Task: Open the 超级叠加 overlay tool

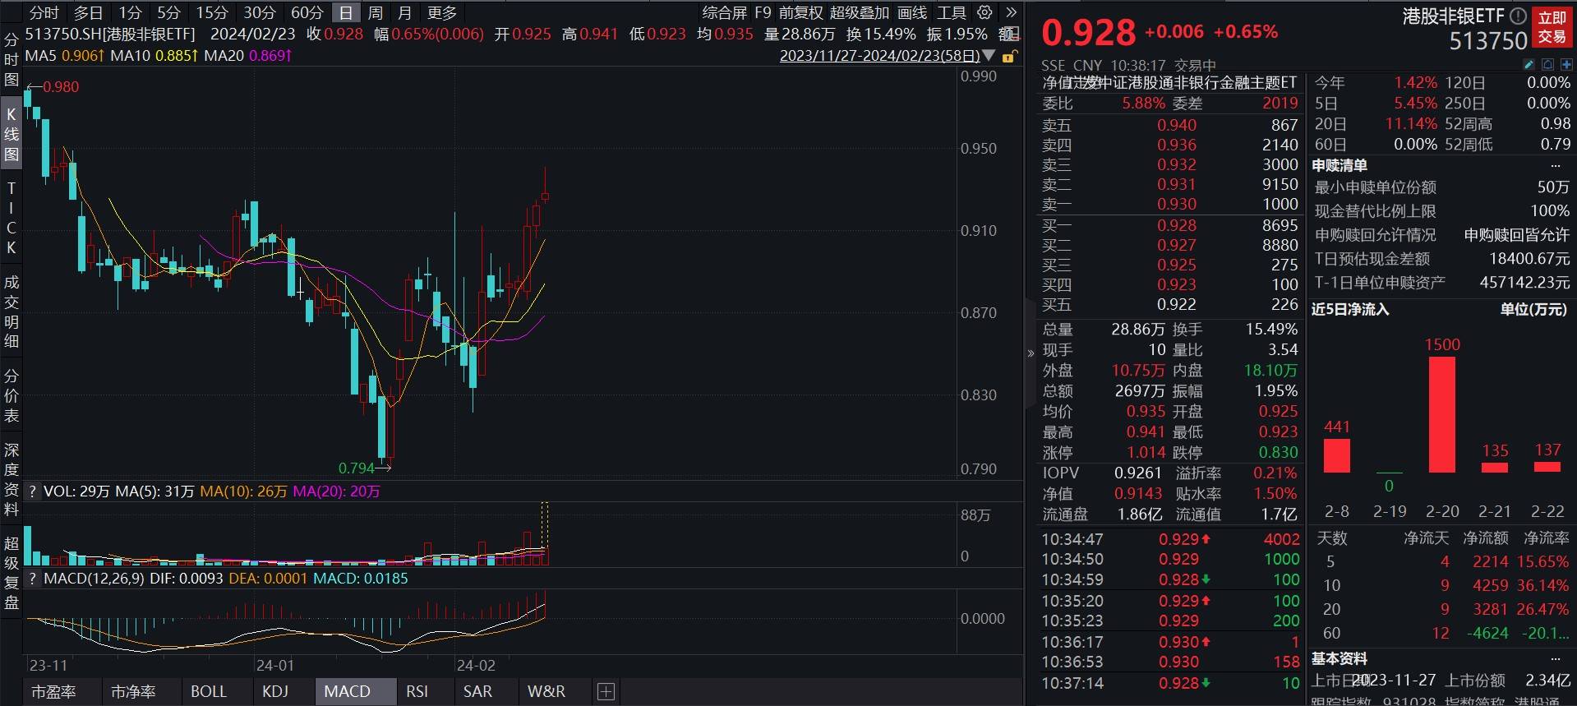Action: click(x=859, y=13)
